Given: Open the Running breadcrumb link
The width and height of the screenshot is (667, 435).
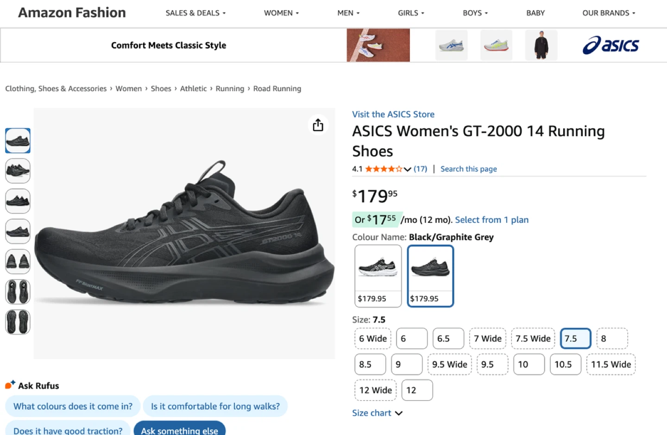Looking at the screenshot, I should click(x=230, y=88).
